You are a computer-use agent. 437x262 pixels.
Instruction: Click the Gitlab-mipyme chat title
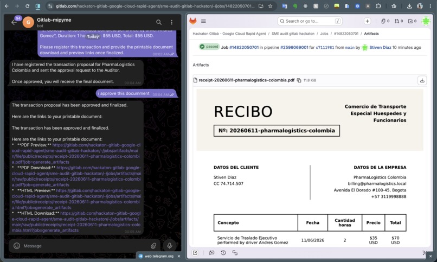pos(54,20)
